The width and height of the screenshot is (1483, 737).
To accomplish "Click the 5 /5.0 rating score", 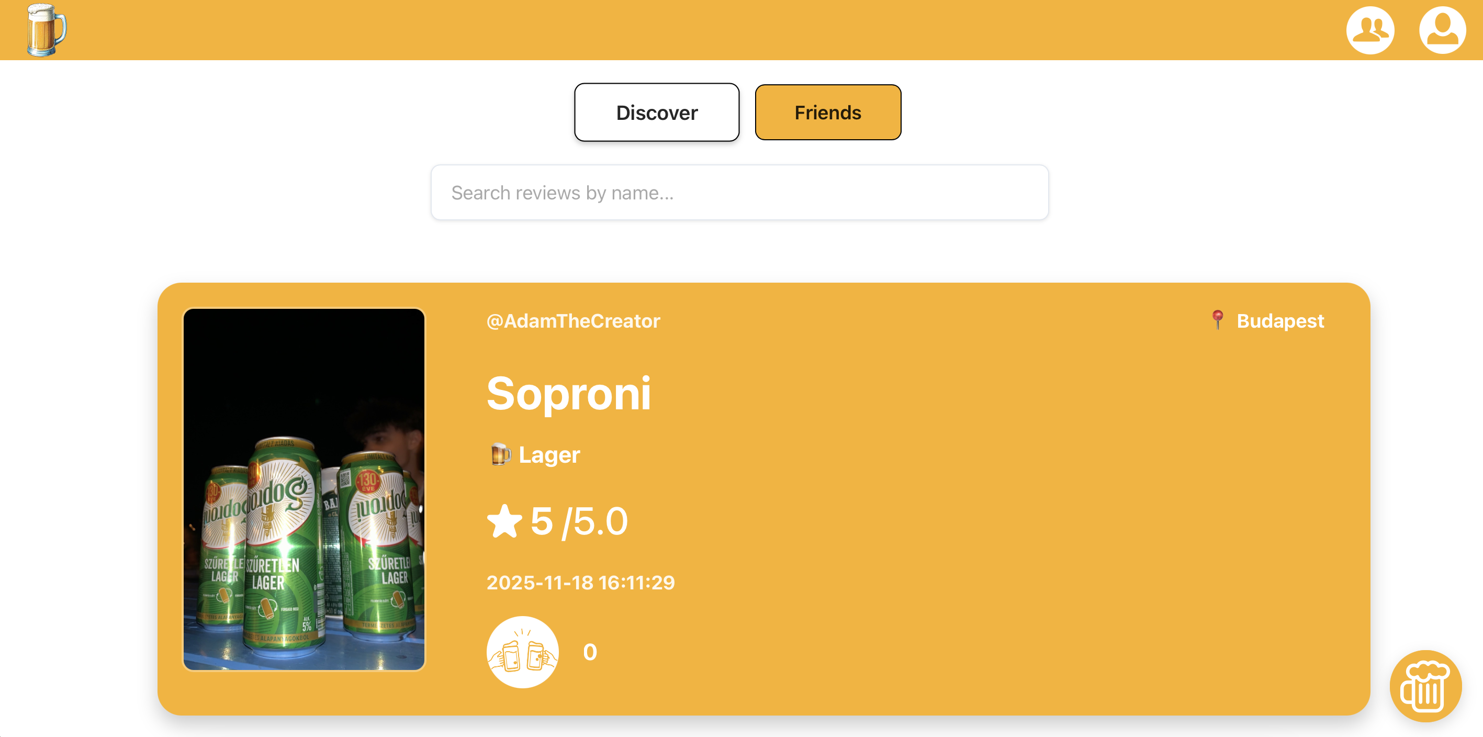I will point(579,522).
